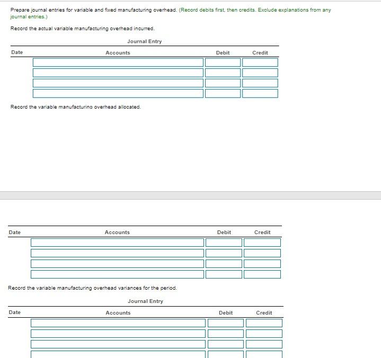This screenshot has height=358, width=381.
Task: Select second-row Credit field in variances journal table
Action: pos(264,334)
